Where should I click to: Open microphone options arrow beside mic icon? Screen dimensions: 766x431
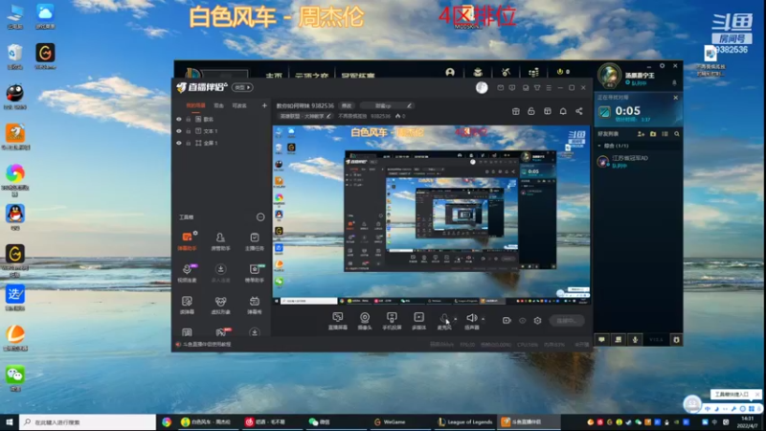click(456, 319)
